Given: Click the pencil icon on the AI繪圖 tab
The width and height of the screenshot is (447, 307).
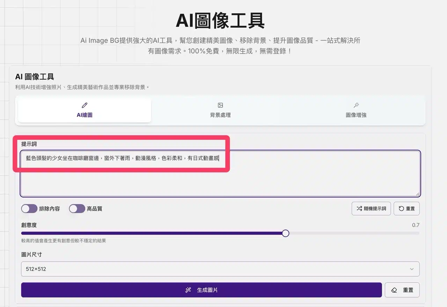Looking at the screenshot, I should coord(85,105).
